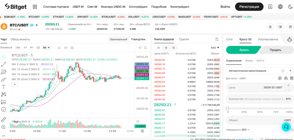Open the tutorial book icon

(x=280, y=27)
